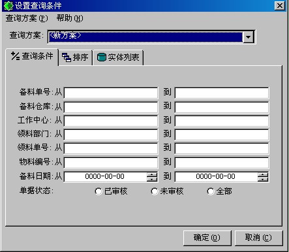This screenshot has height=252, width=289.
Task: Click the 备料日期 from-date spinner arrows
Action: (152, 177)
